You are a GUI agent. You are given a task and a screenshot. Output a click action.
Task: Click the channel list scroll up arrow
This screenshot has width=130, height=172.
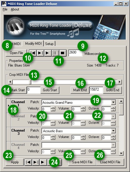(x=121, y=101)
